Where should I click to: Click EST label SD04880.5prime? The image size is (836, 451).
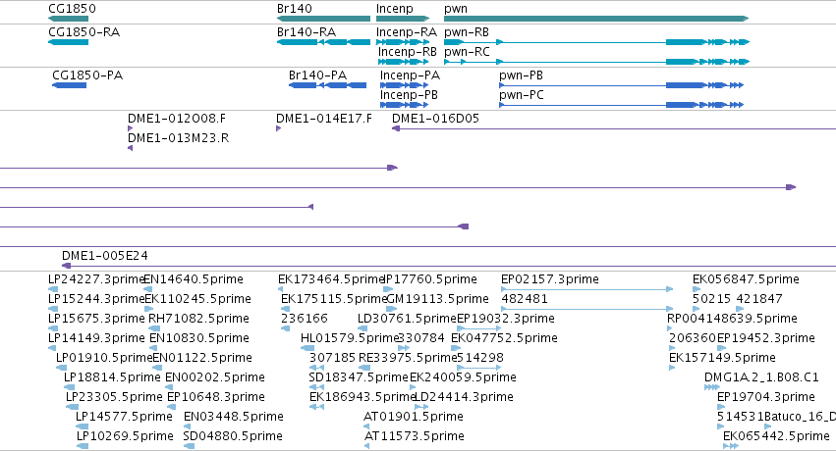pyautogui.click(x=233, y=436)
